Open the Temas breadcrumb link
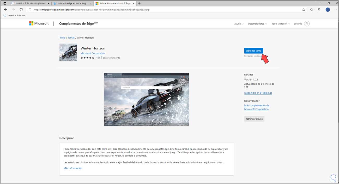Viewport: 339px width, 184px height. coord(71,38)
